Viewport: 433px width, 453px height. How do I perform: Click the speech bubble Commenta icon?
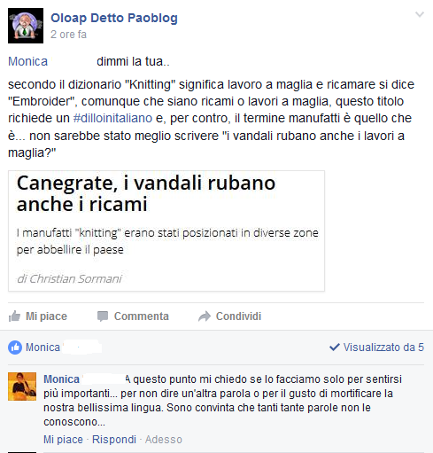click(x=103, y=316)
